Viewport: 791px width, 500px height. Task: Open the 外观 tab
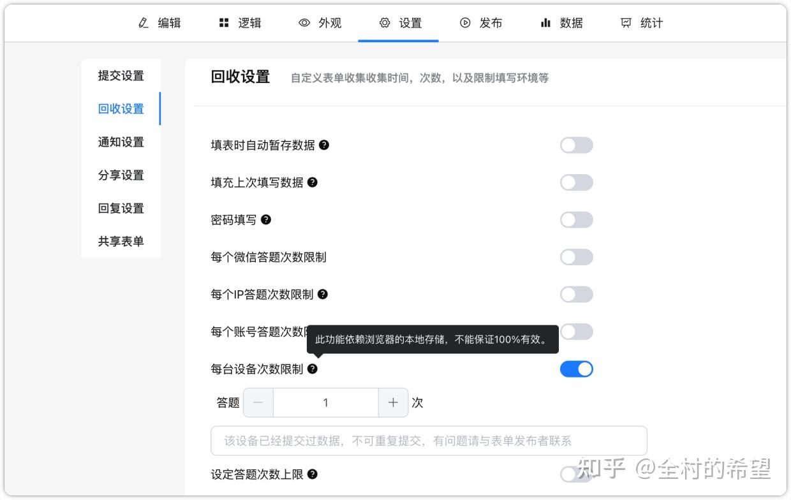(320, 23)
